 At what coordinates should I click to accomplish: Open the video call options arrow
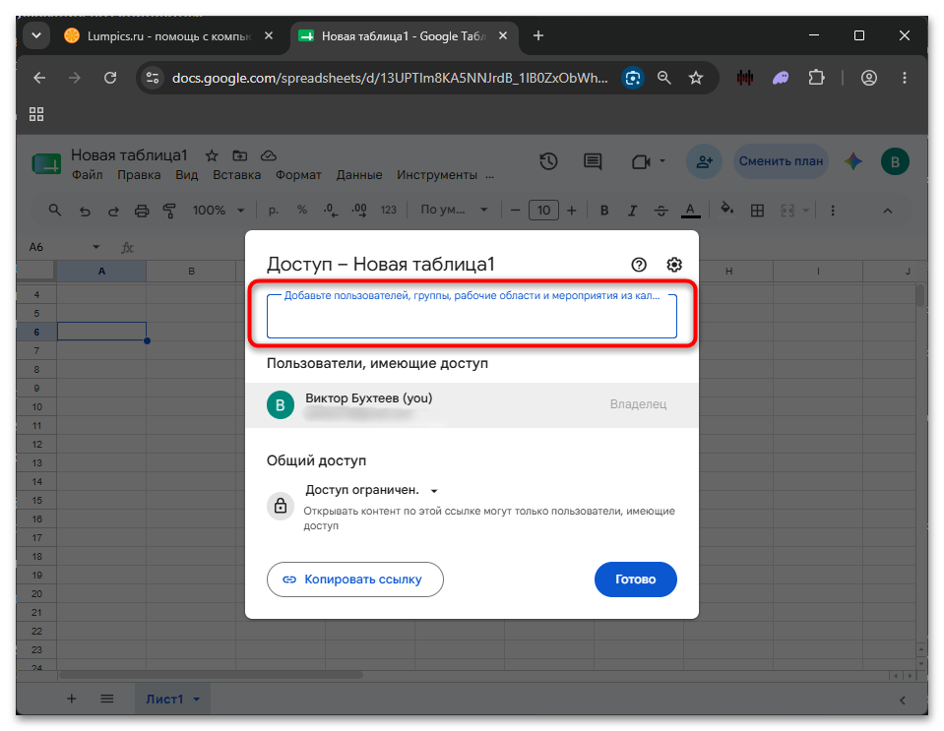point(662,161)
